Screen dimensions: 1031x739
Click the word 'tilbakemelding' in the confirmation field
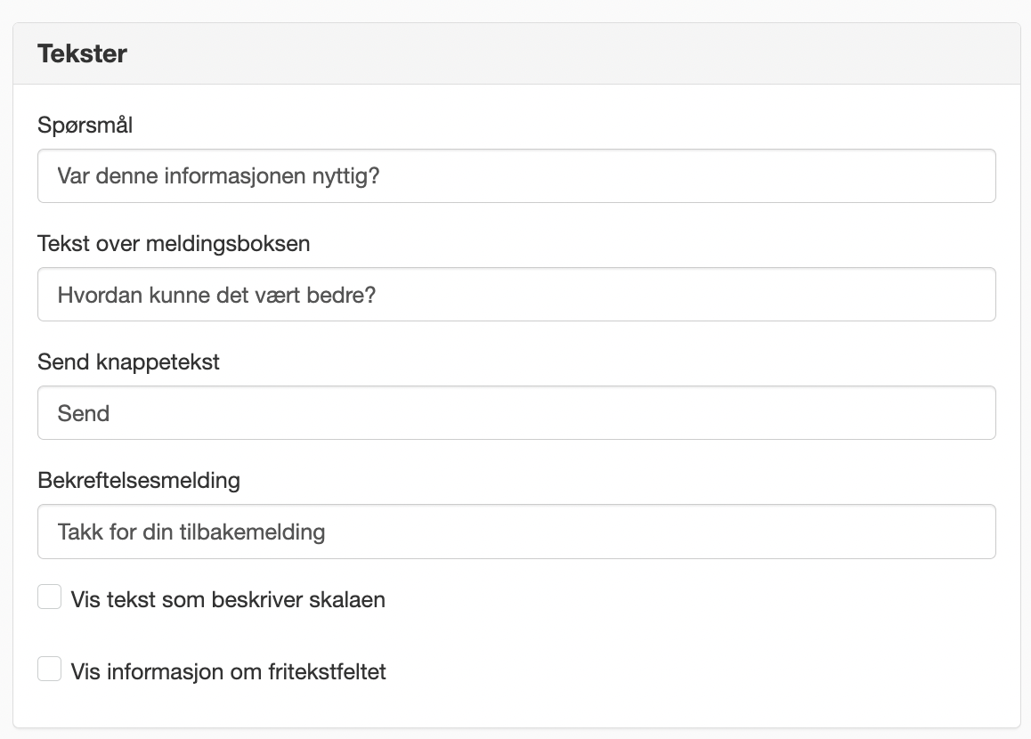[x=252, y=532]
